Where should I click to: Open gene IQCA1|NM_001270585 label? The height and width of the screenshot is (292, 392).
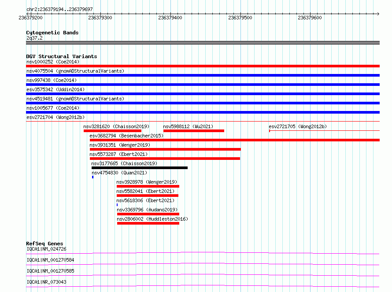click(51, 271)
